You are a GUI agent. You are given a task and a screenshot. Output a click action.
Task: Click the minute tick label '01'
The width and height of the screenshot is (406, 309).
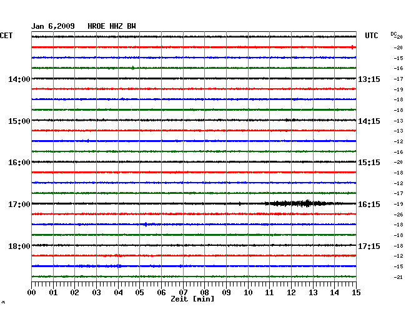pos(53,292)
